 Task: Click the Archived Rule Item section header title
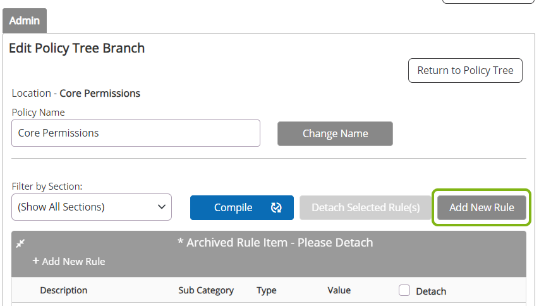(276, 242)
